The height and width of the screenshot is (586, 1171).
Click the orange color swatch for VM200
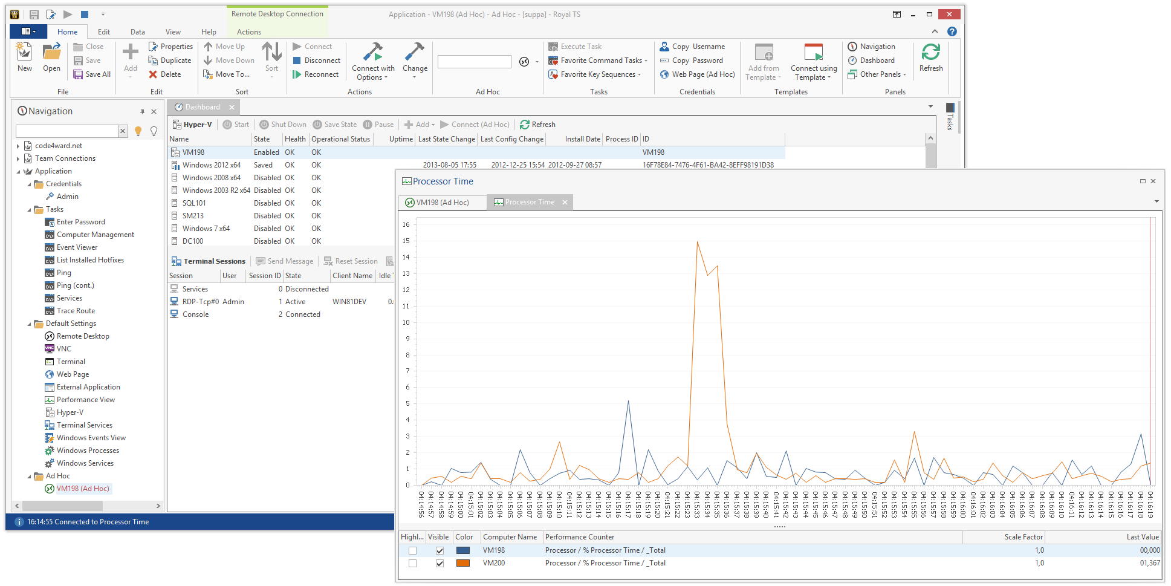coord(463,564)
